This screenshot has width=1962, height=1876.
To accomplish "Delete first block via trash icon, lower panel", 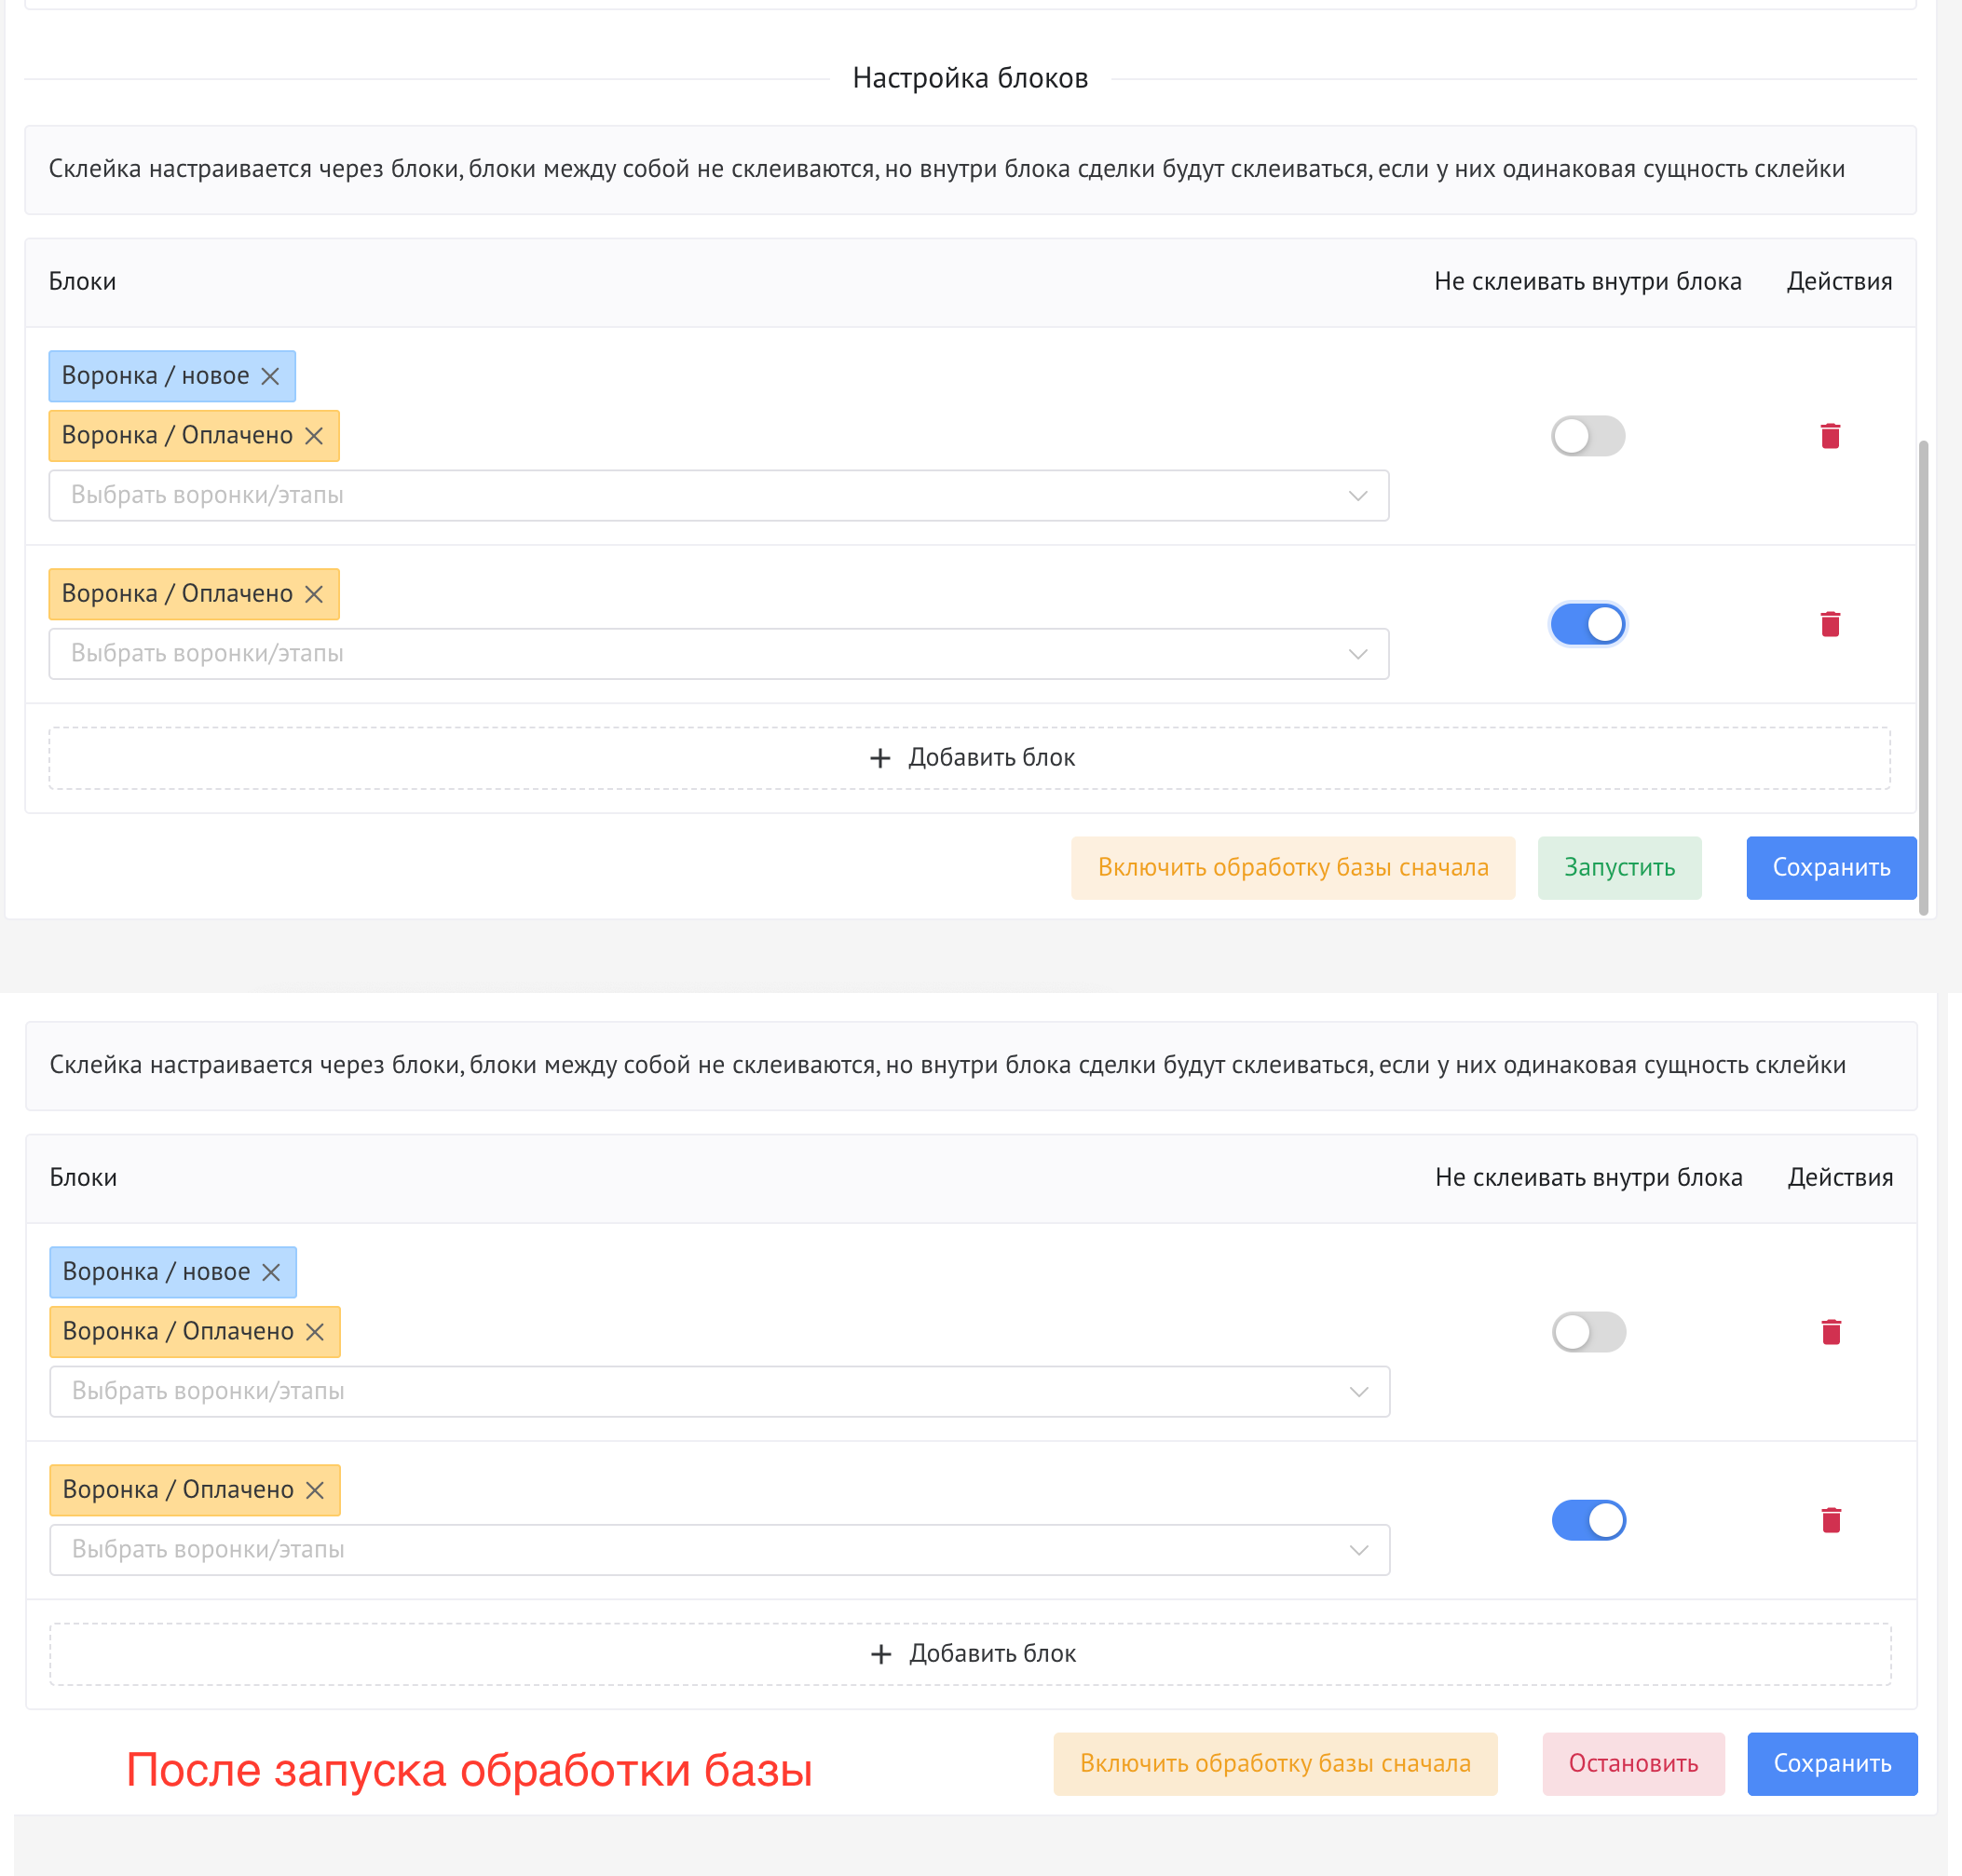I will 1831,1332.
